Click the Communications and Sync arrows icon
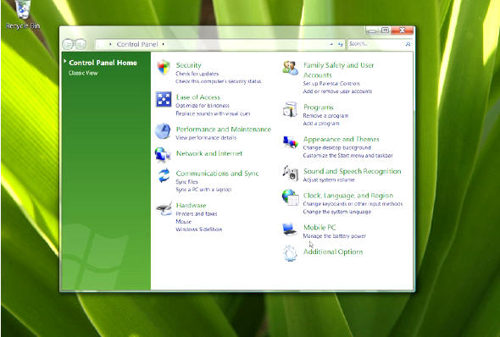This screenshot has height=337, width=500. (164, 175)
